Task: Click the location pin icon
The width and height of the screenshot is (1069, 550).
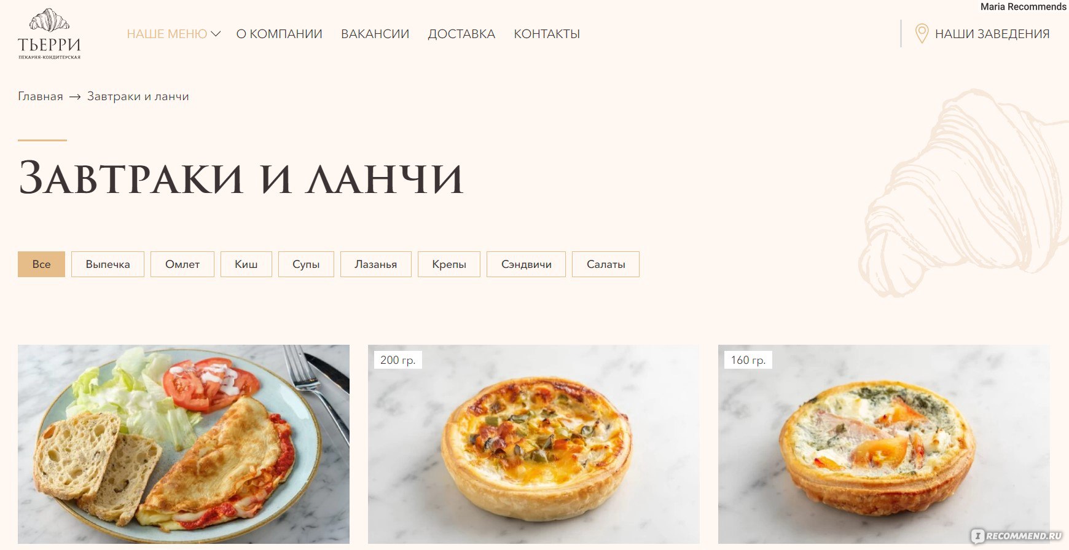Action: (x=922, y=33)
